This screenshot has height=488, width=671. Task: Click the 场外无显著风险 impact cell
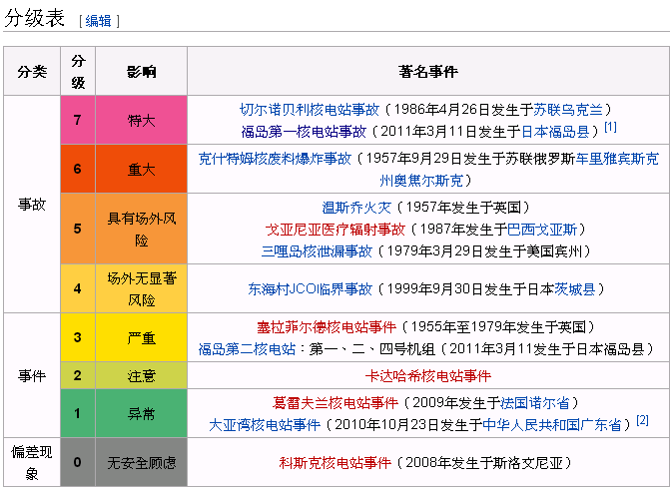point(141,288)
